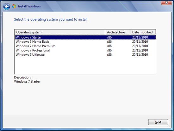
Task: Select Windows 7 Home Basic
Action: [85, 42]
